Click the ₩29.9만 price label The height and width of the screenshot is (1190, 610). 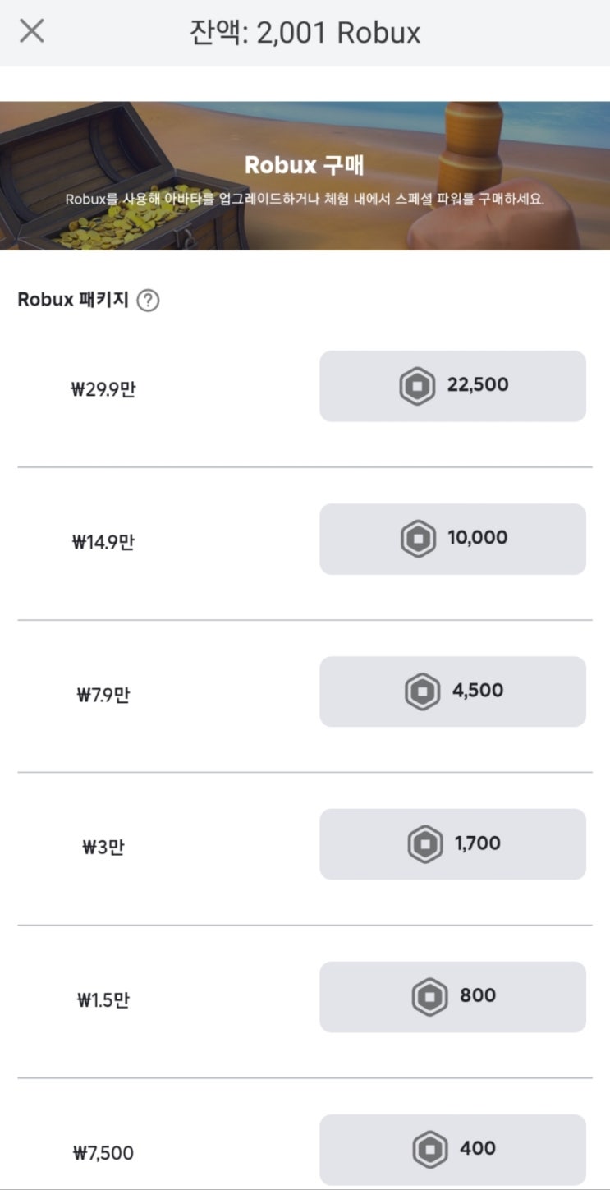click(103, 388)
